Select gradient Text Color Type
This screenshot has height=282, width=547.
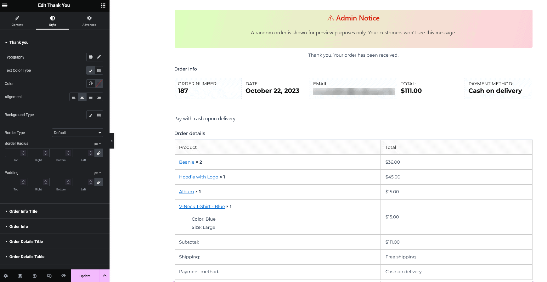coord(99,70)
